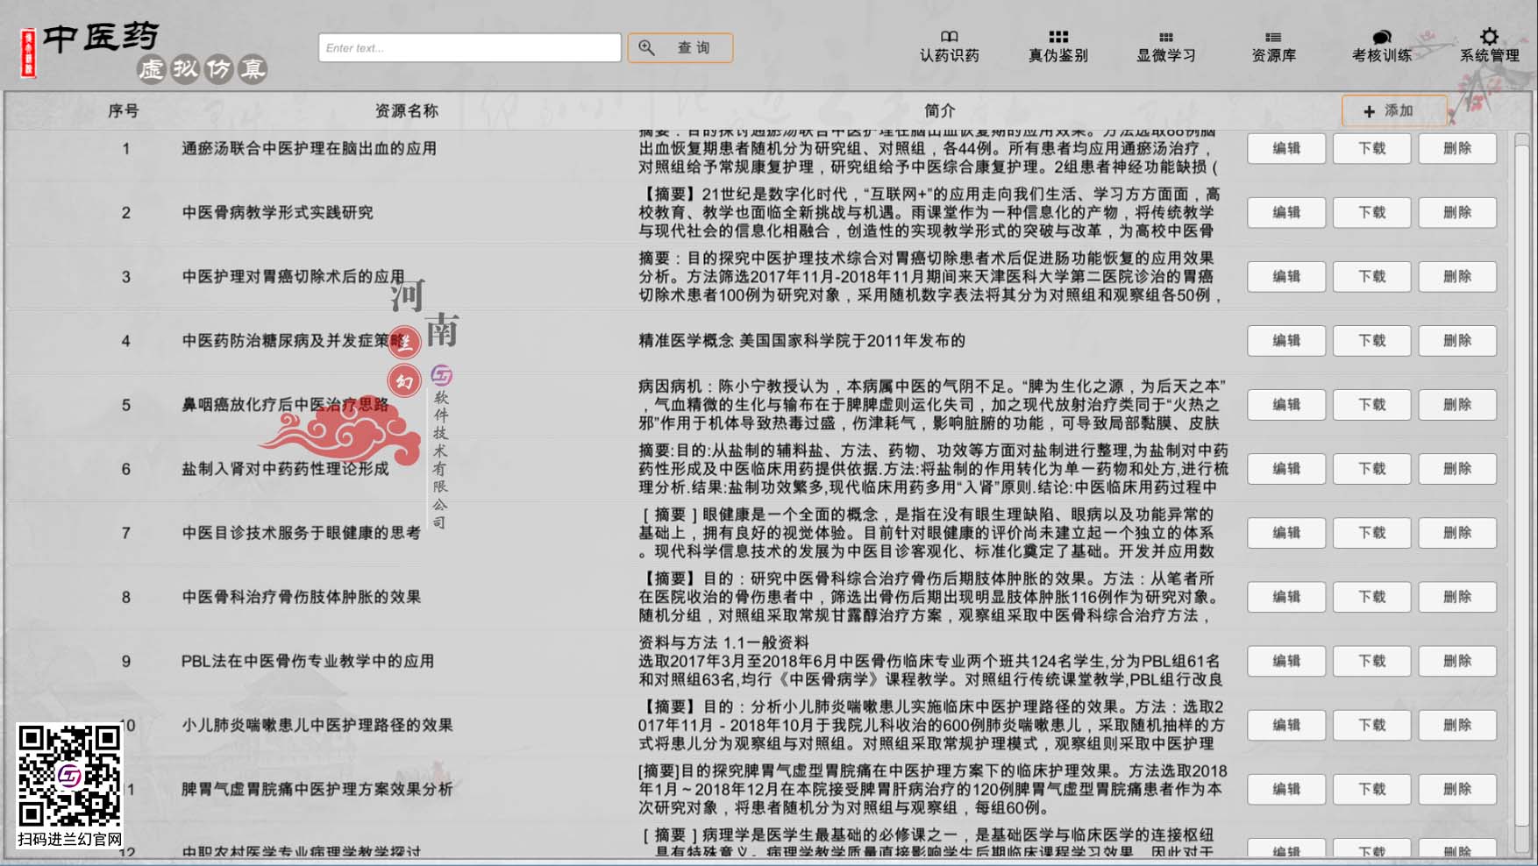Click the magnifier icon in the 查询 button
1538x866 pixels.
(647, 47)
